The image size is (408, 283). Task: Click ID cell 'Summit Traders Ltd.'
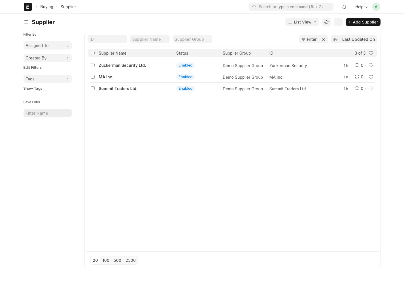[288, 89]
